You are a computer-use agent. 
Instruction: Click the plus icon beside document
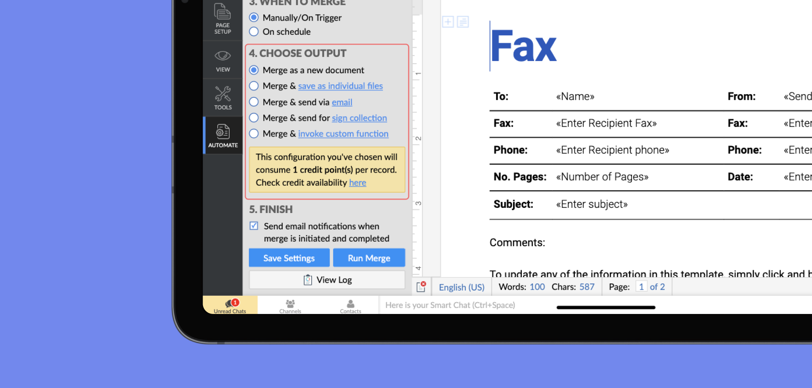click(x=448, y=22)
